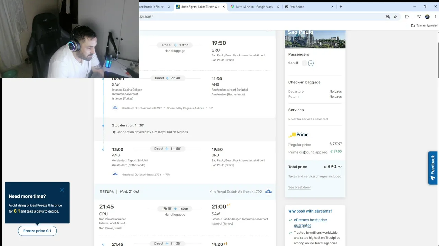Open the blue Feedback side tab

tap(433, 168)
